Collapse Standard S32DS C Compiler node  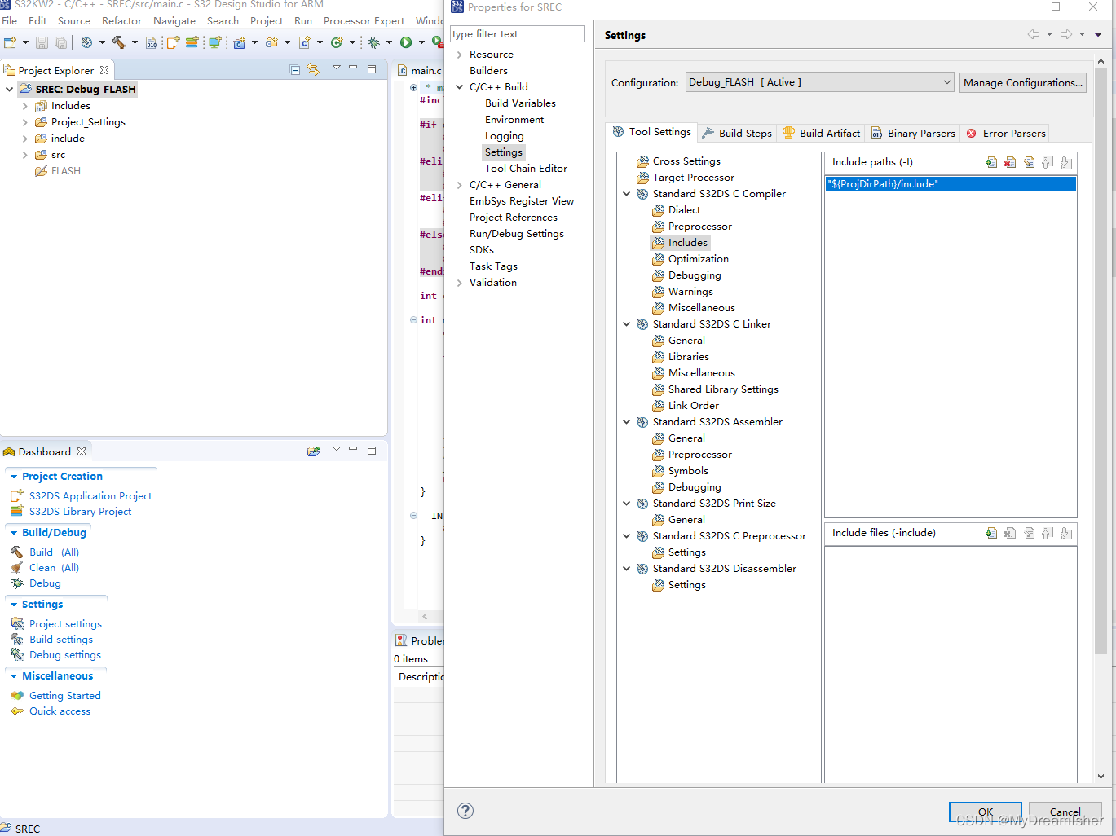point(627,194)
